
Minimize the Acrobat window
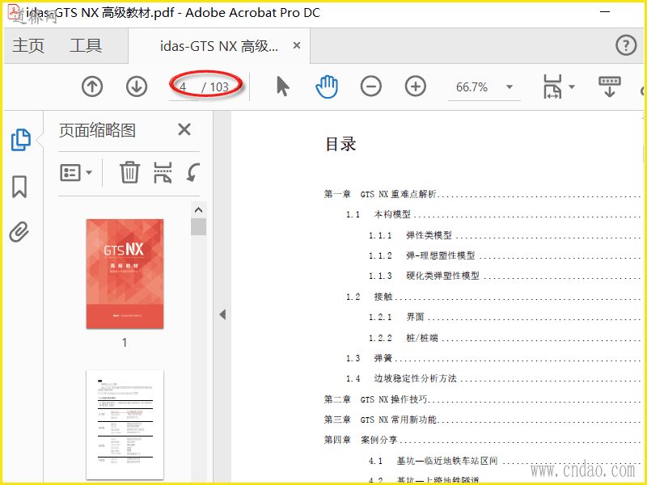(605, 12)
